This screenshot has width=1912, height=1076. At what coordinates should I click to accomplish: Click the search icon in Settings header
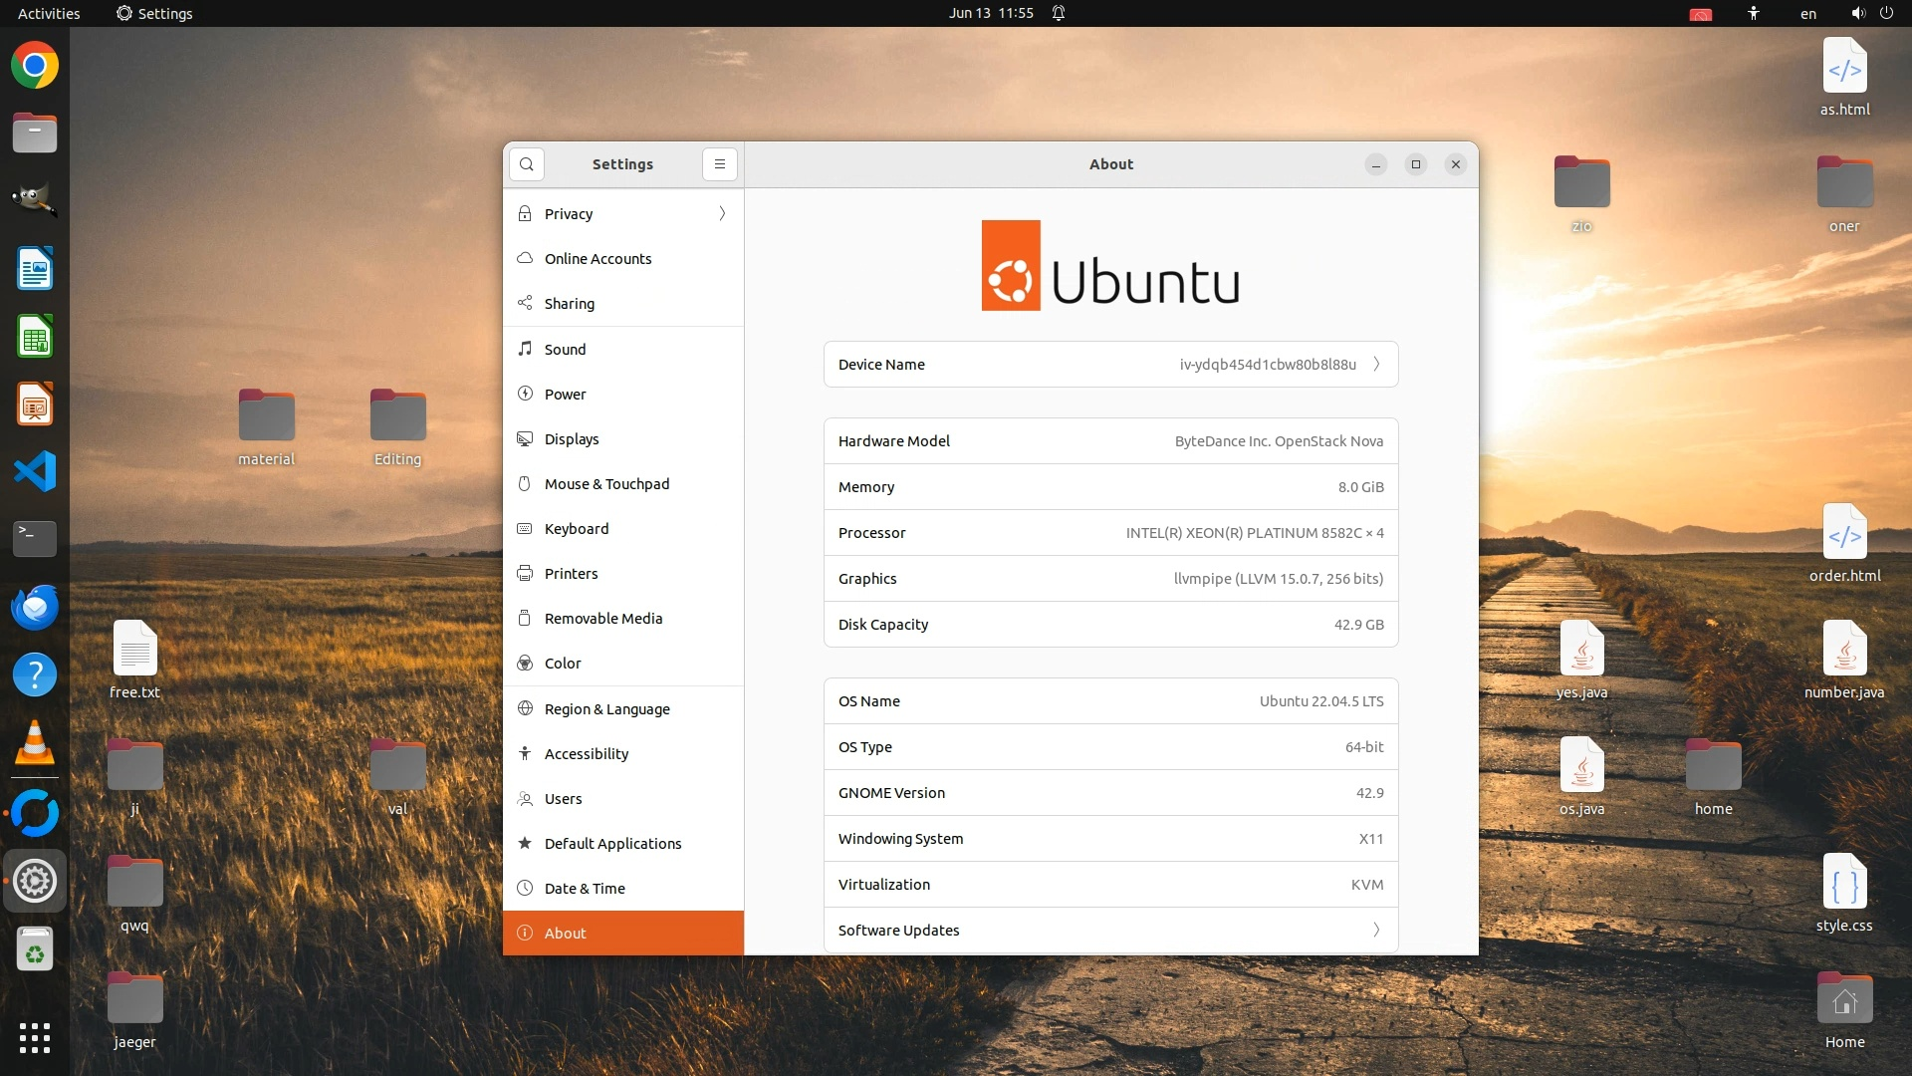(x=526, y=164)
